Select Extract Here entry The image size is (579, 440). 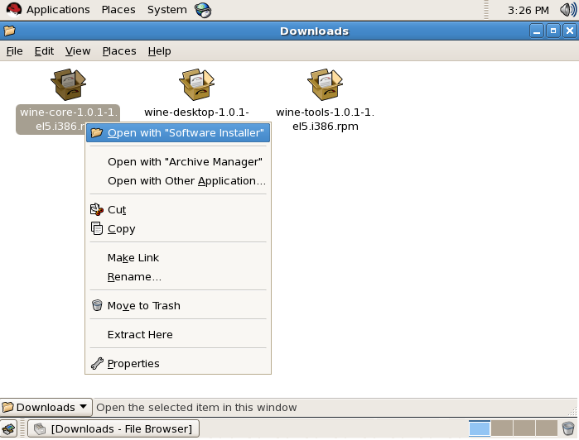tap(178, 334)
